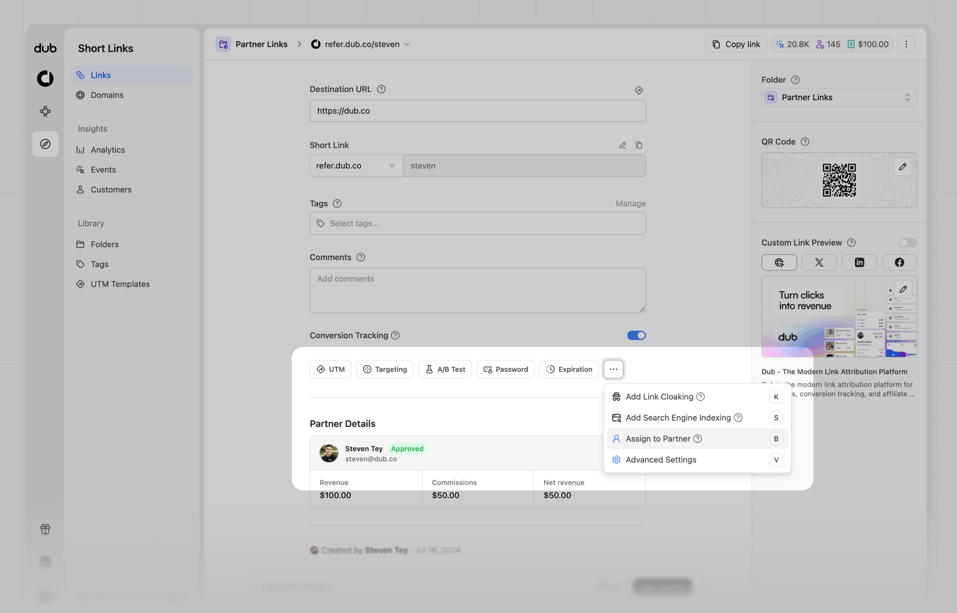
Task: Switch preview to Facebook
Action: [x=900, y=262]
